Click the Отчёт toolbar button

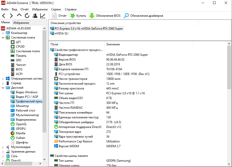[59, 16]
